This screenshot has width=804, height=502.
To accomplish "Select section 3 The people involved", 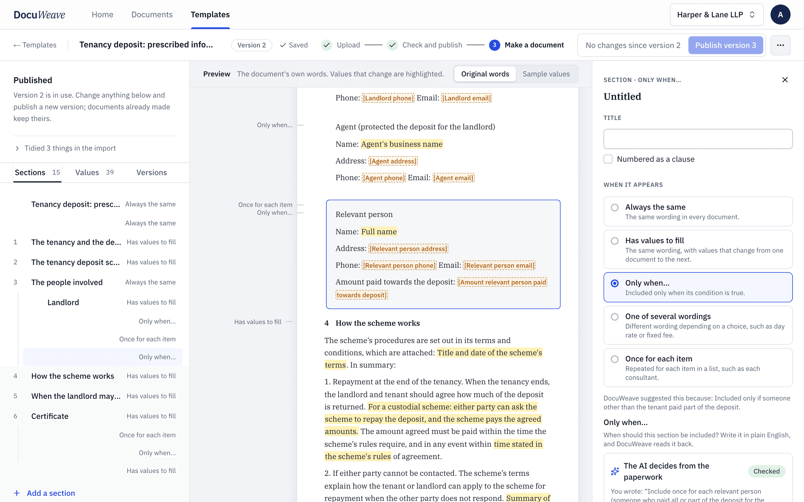I will pos(94,282).
